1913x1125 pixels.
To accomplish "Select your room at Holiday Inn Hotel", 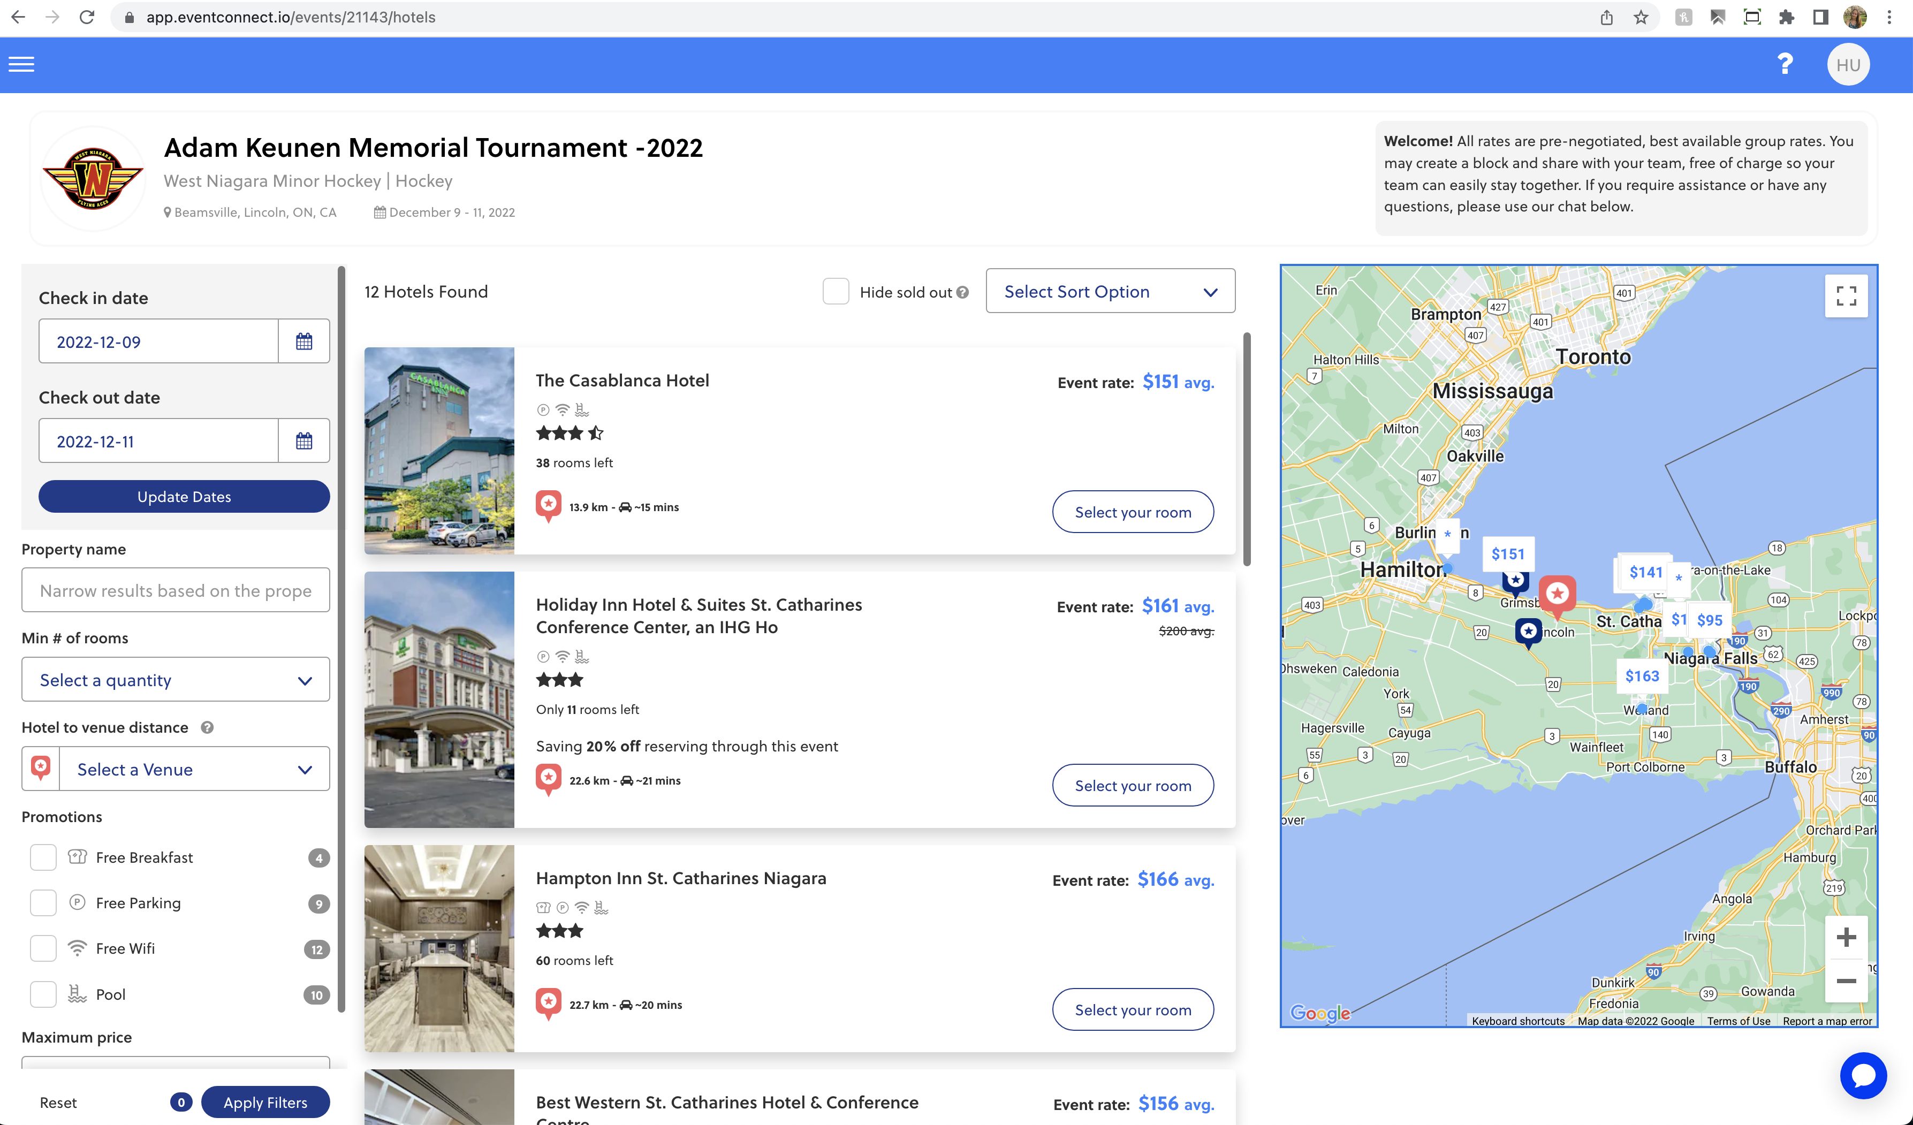I will coord(1133,785).
